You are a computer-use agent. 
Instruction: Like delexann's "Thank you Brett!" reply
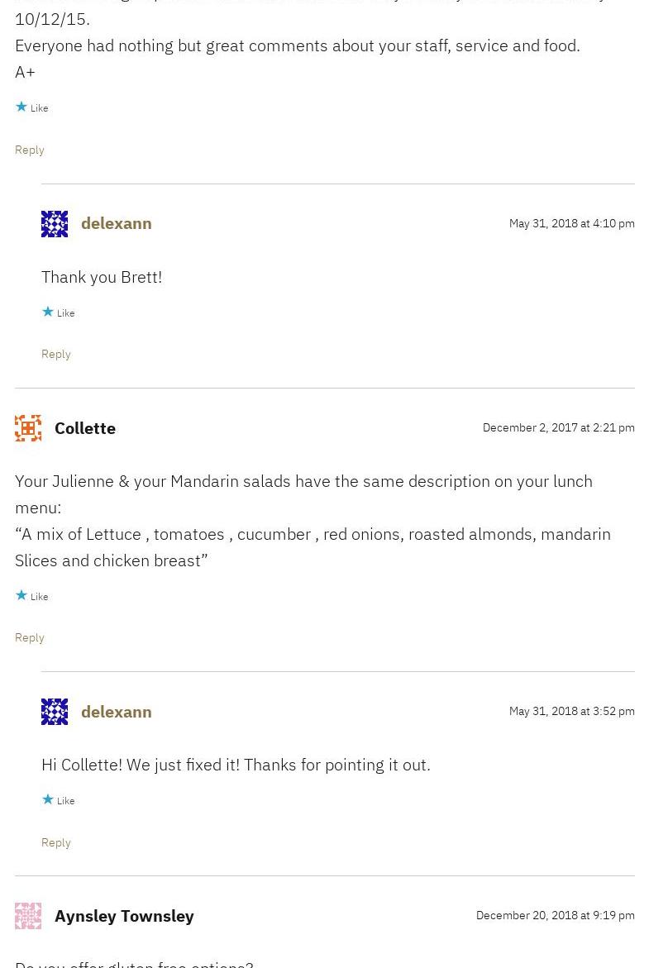pyautogui.click(x=48, y=312)
